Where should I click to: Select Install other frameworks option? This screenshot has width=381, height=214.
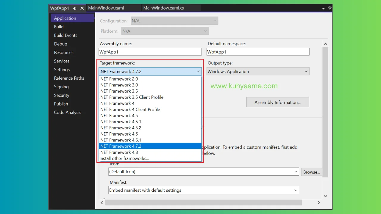[x=150, y=158]
